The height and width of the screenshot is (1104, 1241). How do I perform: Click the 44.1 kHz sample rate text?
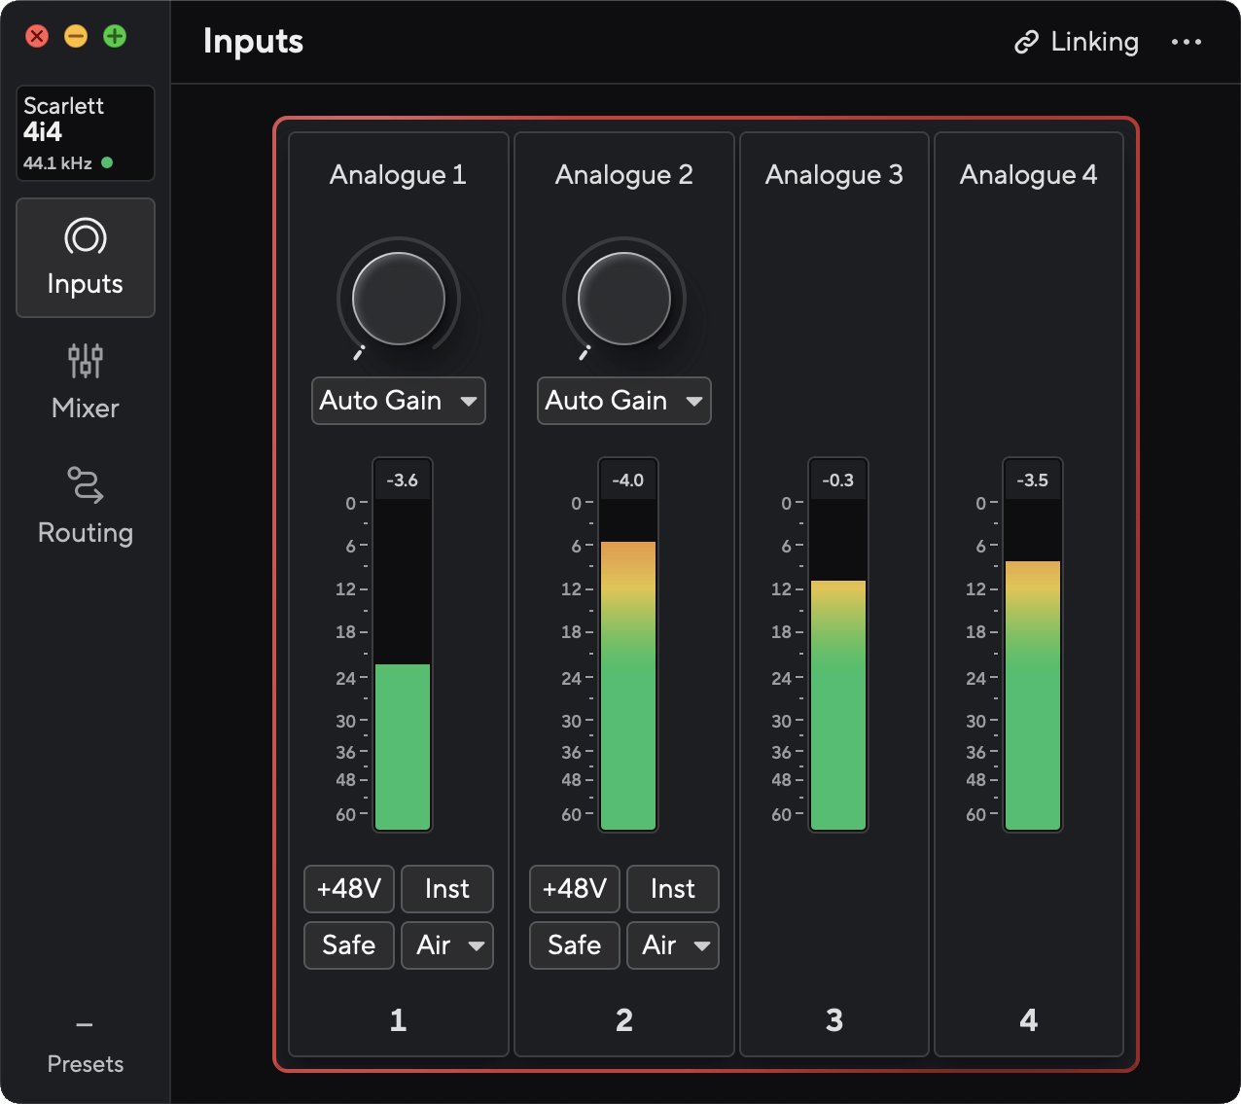(57, 163)
